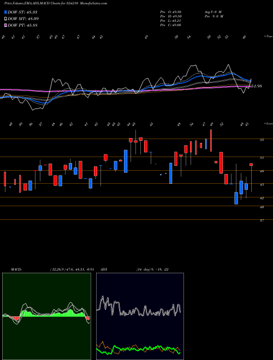Image resolution: width=273 pixels, height=360 pixels.
Task: Click the 45 price axis label
Action: pos(262,184)
